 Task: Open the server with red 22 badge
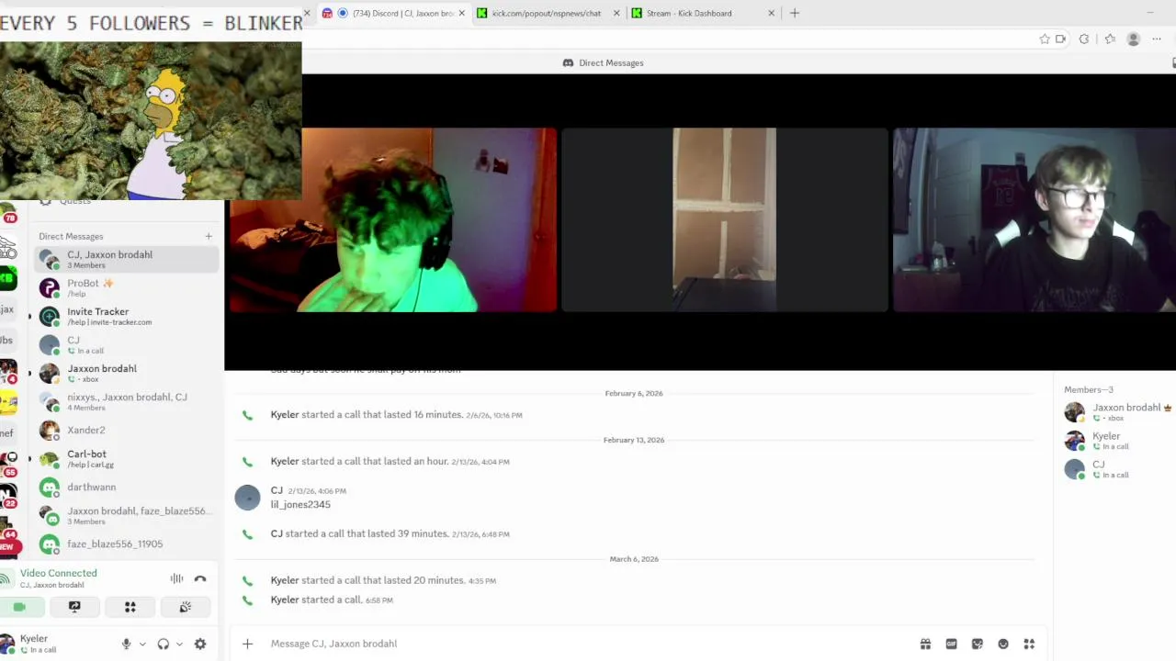tap(8, 497)
